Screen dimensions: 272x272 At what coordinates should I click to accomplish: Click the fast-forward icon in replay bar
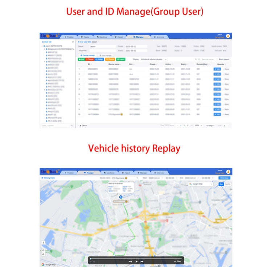142,261
